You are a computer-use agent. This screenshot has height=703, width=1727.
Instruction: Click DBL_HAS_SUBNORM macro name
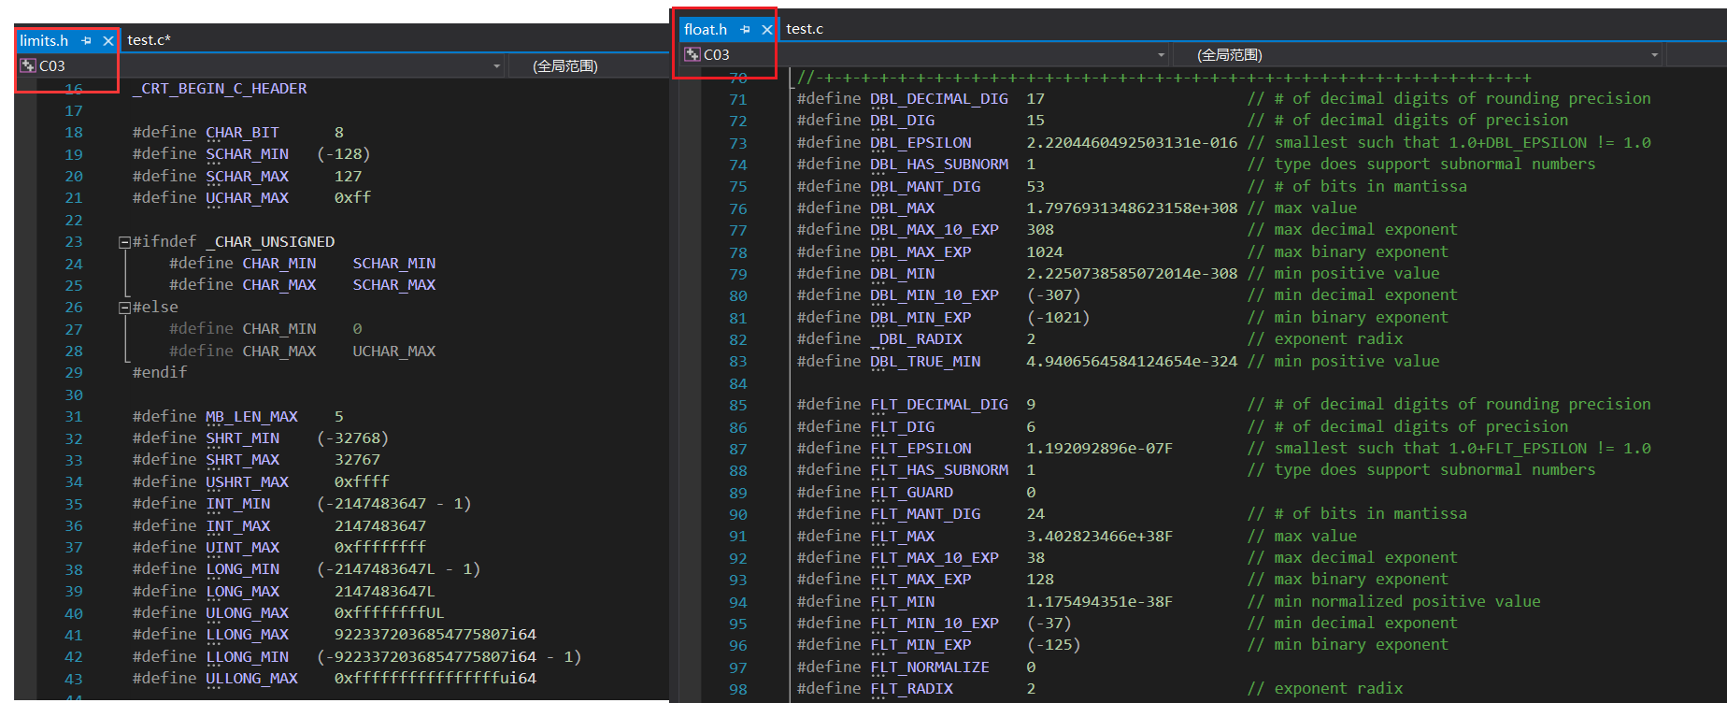pyautogui.click(x=939, y=165)
